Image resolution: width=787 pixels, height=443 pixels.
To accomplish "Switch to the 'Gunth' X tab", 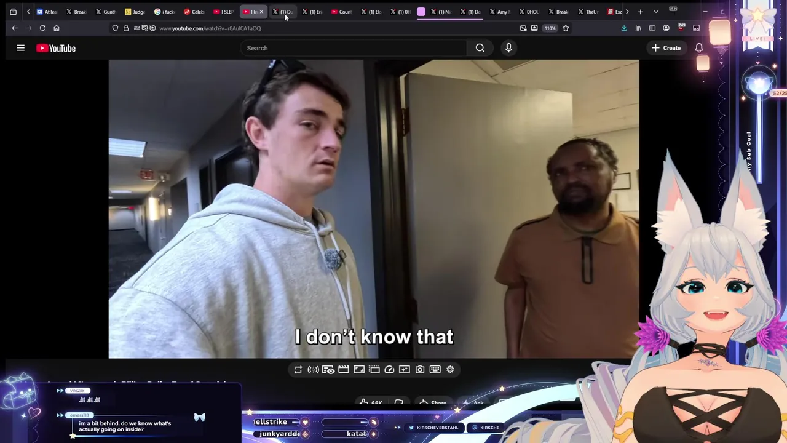I will point(106,12).
